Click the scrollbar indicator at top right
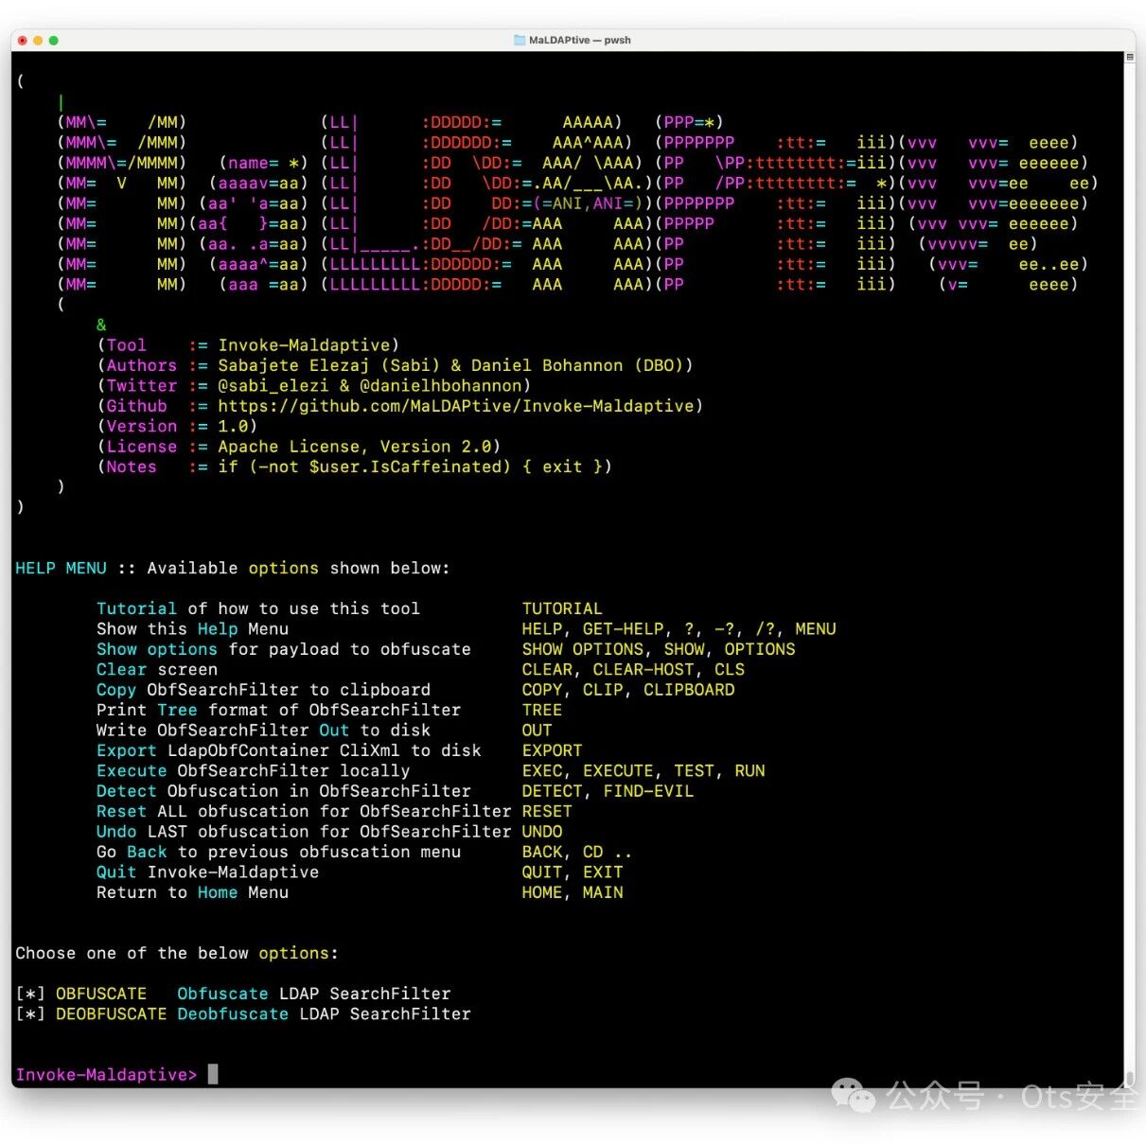This screenshot has width=1146, height=1145. tap(1129, 58)
